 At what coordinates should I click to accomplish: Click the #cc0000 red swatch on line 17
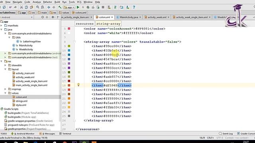click(x=69, y=81)
